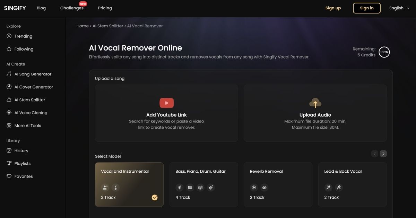Show next models with the right arrow
The height and width of the screenshot is (218, 416).
pos(383,154)
